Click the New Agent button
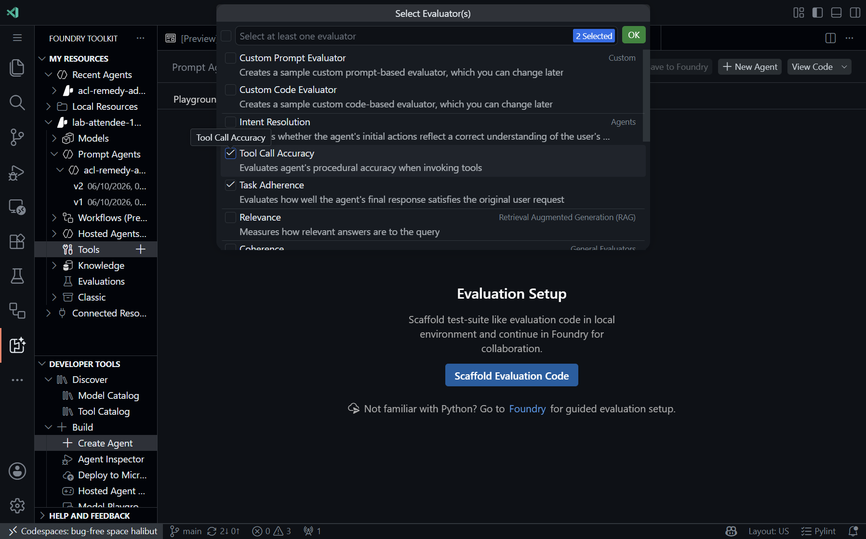Image resolution: width=866 pixels, height=539 pixels. click(x=750, y=67)
